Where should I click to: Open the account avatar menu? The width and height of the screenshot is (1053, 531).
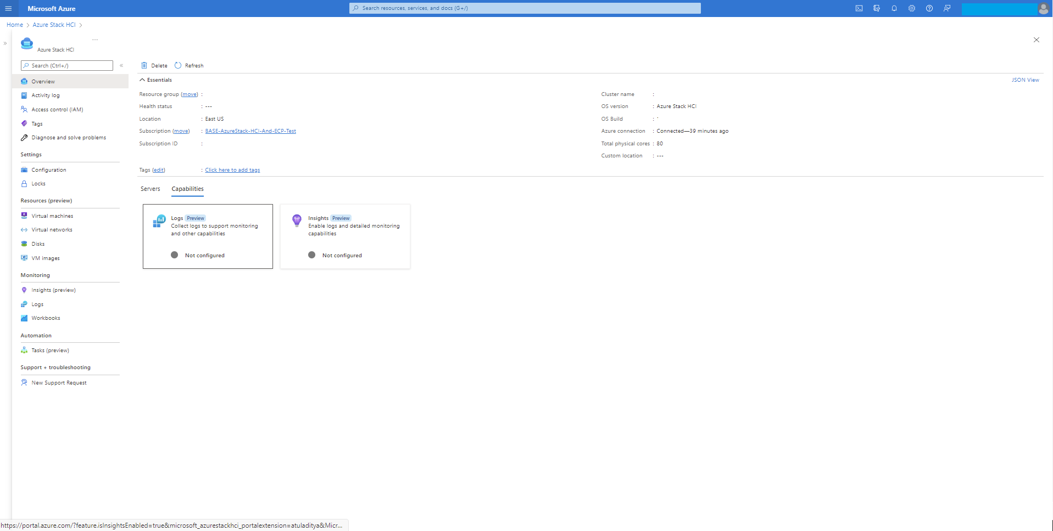point(1044,8)
